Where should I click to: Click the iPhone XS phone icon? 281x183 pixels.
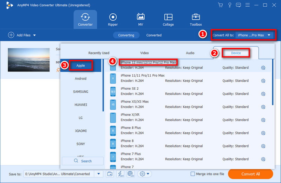(113, 105)
